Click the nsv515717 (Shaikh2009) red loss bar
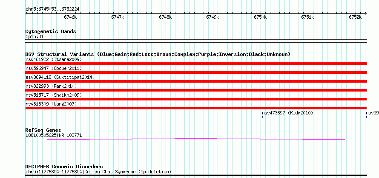Screen dimensions: 379x178 coord(196,99)
